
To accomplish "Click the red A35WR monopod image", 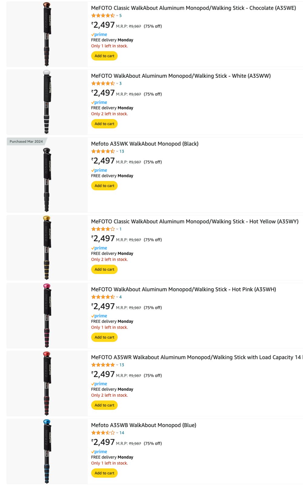I will [47, 383].
